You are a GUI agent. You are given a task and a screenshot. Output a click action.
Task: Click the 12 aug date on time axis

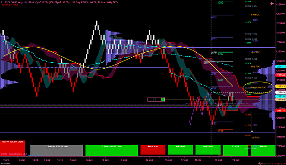149,160
